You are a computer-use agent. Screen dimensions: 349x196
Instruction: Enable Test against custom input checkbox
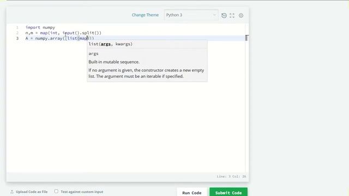[x=56, y=191]
